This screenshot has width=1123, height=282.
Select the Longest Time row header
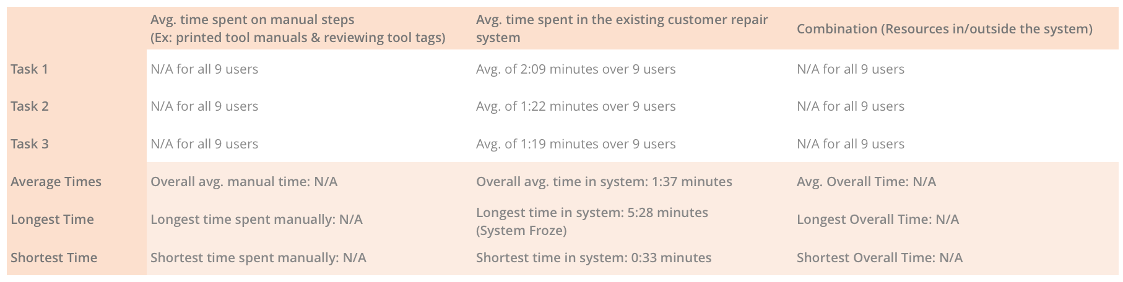click(x=52, y=220)
